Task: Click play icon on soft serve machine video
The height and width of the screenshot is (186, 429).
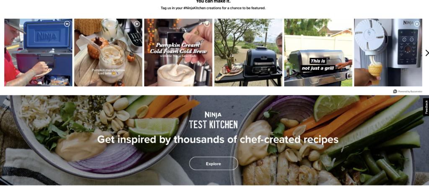Action: (x=417, y=24)
